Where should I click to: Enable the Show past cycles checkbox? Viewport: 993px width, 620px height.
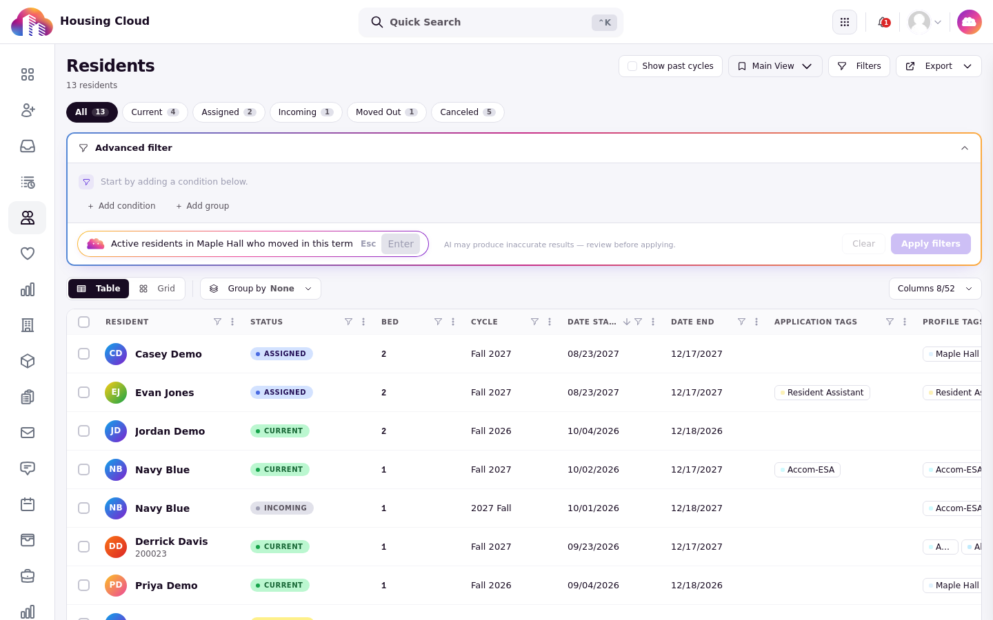632,66
